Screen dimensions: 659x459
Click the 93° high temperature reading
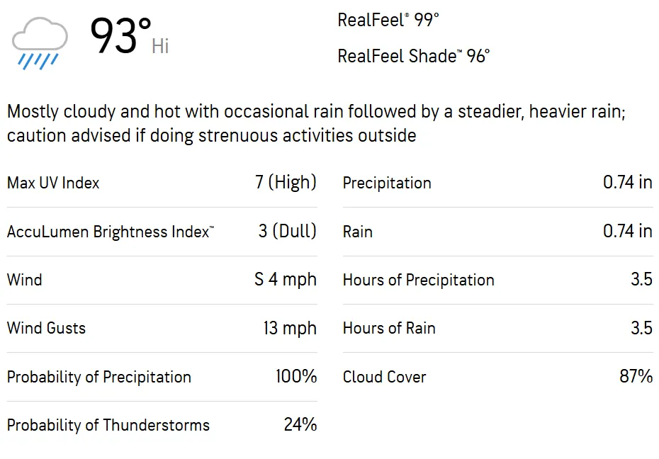pyautogui.click(x=120, y=38)
